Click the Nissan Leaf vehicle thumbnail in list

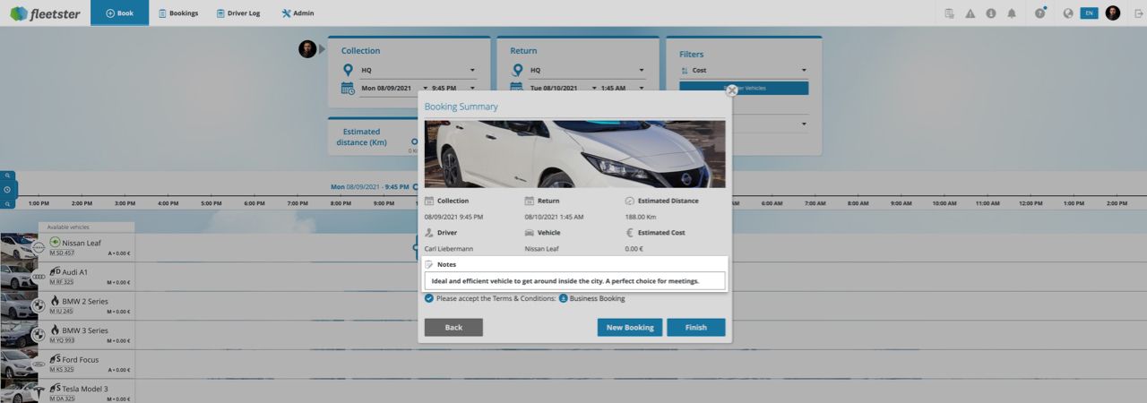(x=16, y=247)
